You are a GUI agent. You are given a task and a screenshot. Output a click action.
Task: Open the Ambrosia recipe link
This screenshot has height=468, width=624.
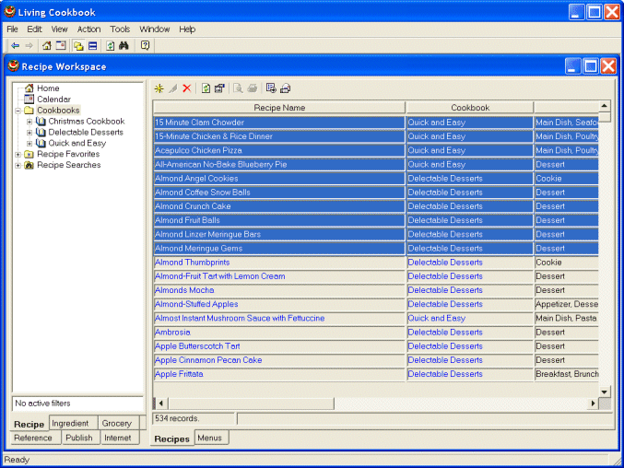tap(172, 332)
